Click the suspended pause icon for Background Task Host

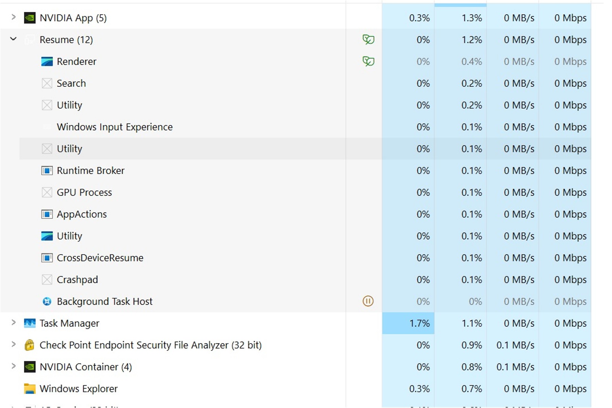[368, 301]
